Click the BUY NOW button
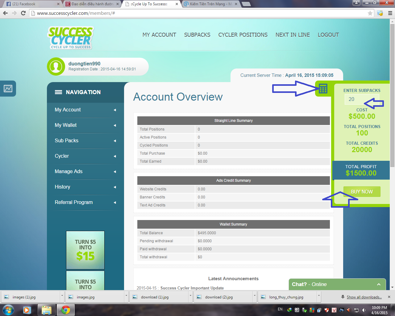 pos(362,192)
